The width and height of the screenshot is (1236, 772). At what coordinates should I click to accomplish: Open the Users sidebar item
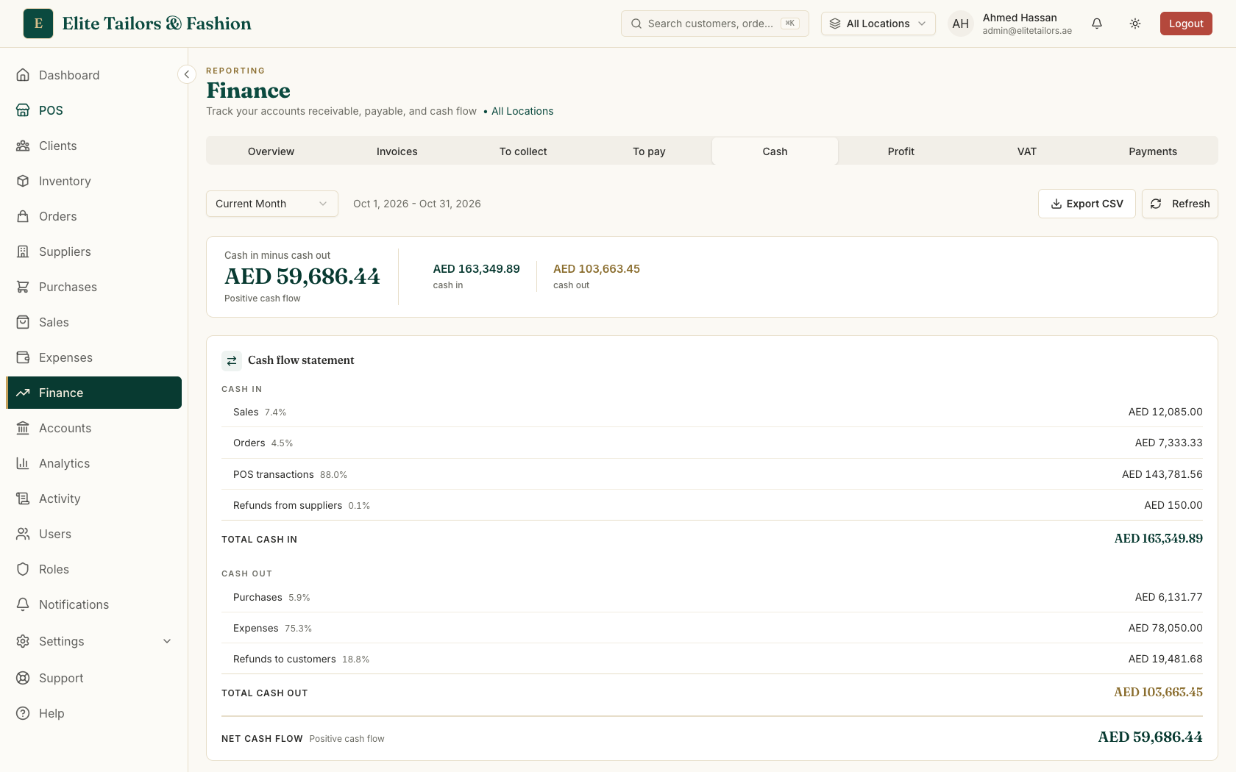[94, 534]
